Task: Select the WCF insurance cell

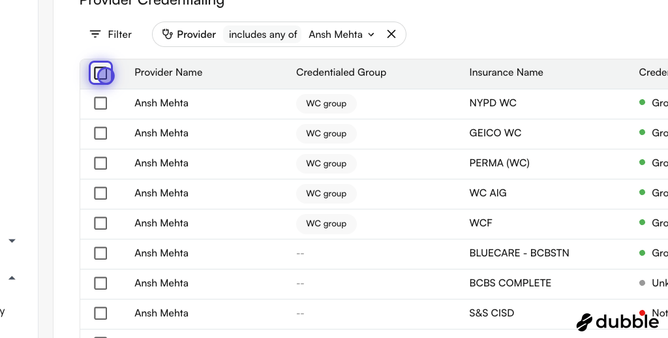Action: pyautogui.click(x=481, y=223)
